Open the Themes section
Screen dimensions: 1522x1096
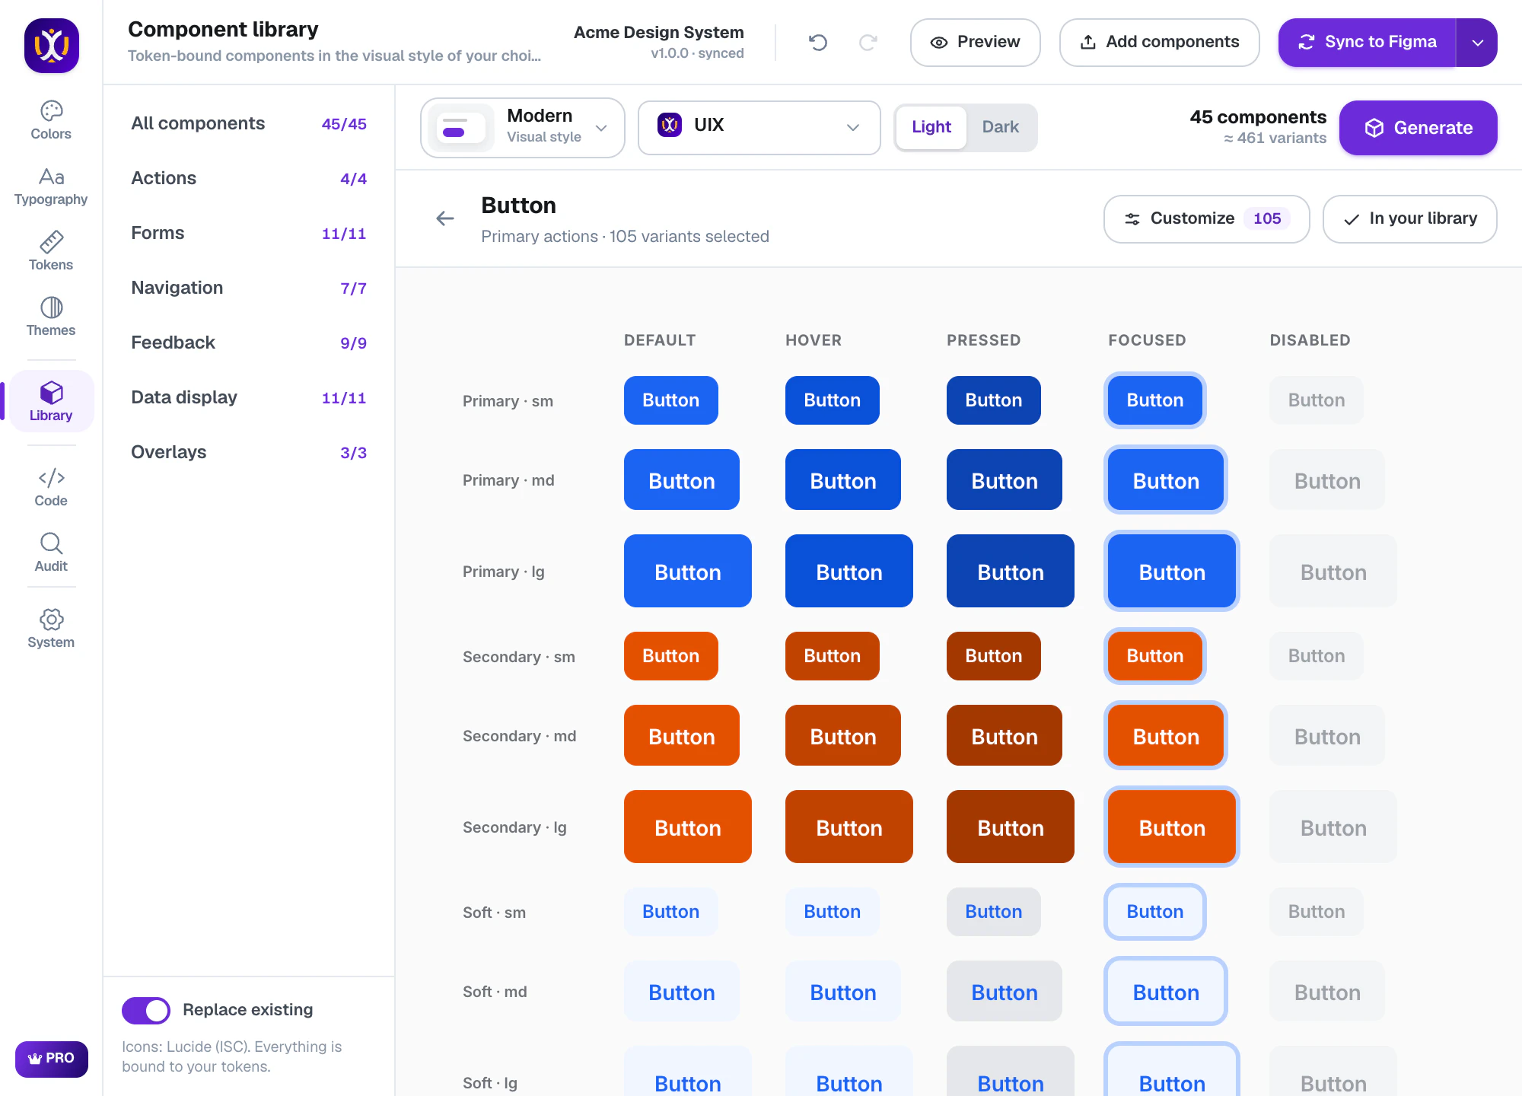[x=51, y=317]
